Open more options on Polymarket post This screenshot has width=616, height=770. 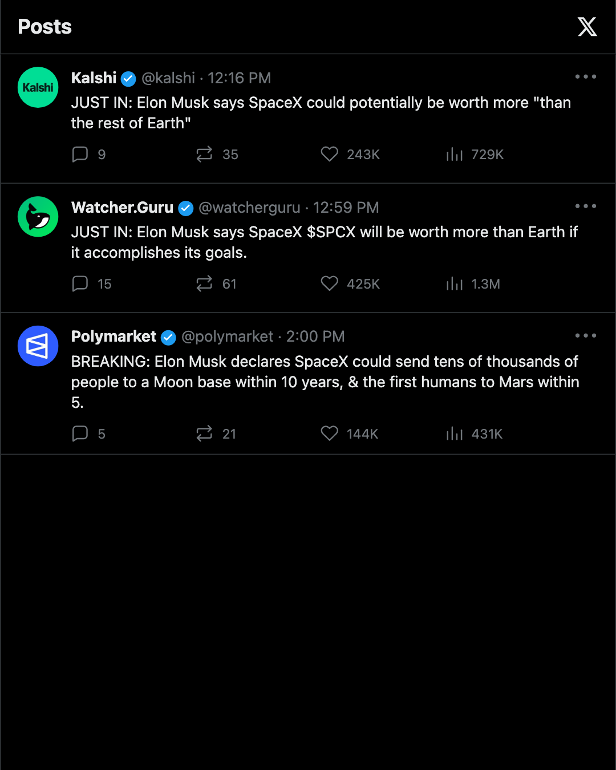(x=586, y=335)
